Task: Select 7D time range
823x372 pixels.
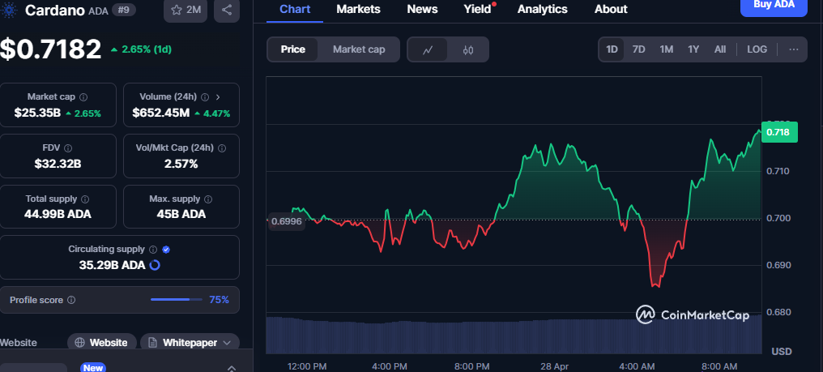Action: tap(639, 49)
